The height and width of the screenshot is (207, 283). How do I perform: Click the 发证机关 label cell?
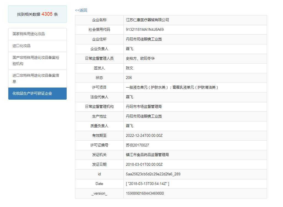99,155
